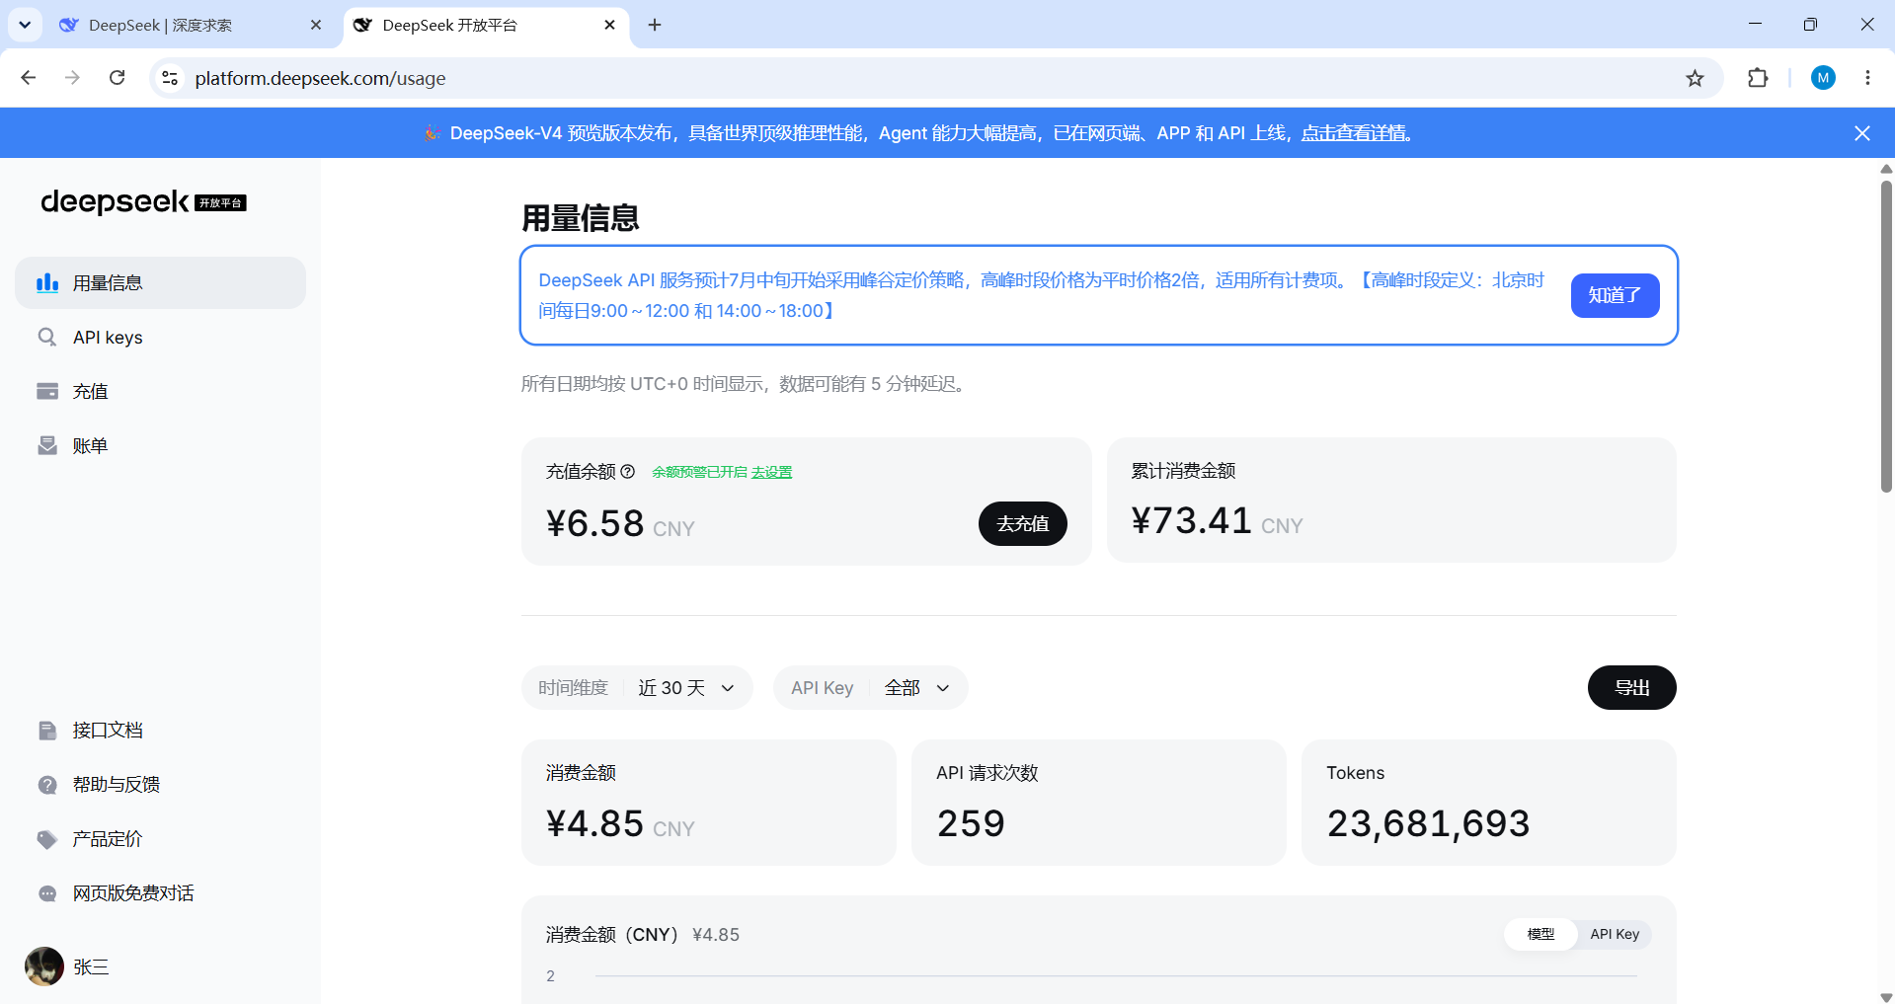Click the 张三 user avatar

[44, 966]
